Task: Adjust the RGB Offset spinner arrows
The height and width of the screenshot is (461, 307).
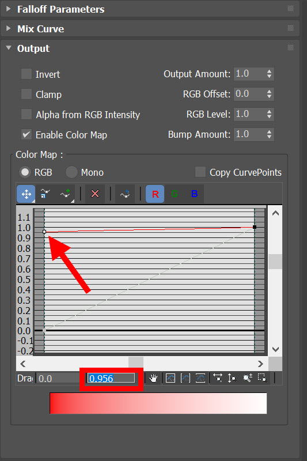Action: (x=269, y=94)
